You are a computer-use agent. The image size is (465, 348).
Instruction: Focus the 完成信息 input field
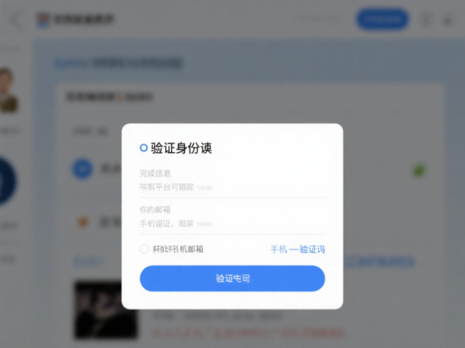tap(232, 187)
